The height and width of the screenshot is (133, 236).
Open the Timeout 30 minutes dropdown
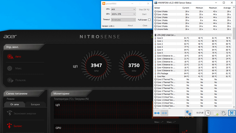click(x=123, y=20)
